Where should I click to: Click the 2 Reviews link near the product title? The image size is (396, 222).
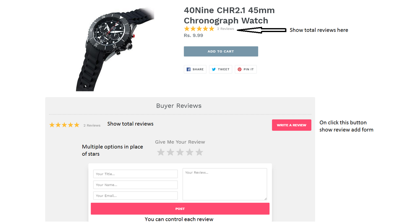coord(226,28)
